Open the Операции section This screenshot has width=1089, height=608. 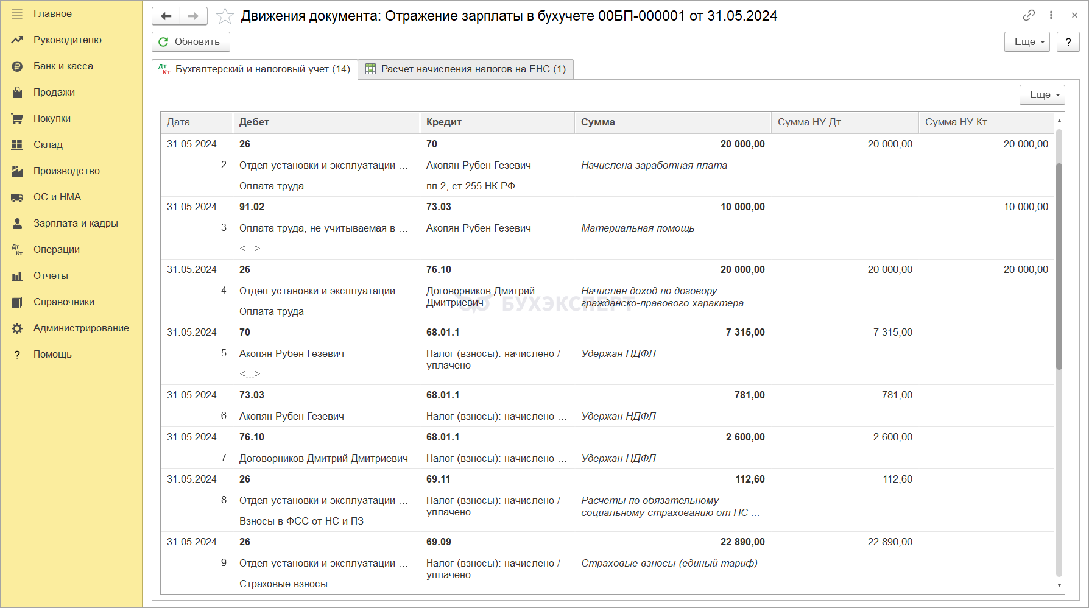pos(57,250)
